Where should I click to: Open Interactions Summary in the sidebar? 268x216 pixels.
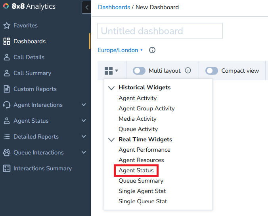42,168
